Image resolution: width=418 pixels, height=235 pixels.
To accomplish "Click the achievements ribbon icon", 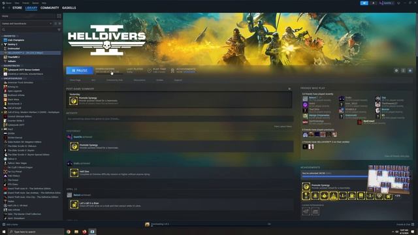I will click(172, 70).
